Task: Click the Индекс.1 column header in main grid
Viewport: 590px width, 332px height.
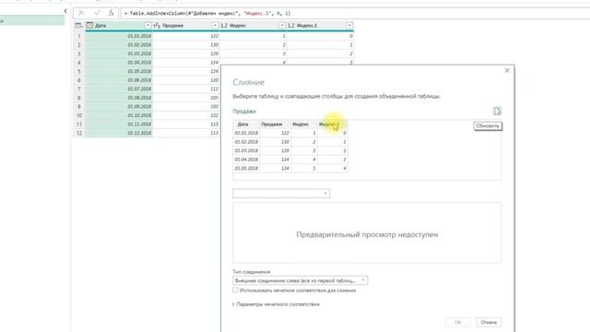Action: point(320,26)
